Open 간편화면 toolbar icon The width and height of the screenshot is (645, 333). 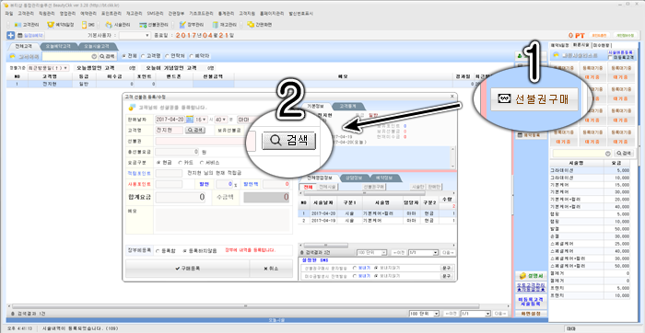[x=259, y=25]
